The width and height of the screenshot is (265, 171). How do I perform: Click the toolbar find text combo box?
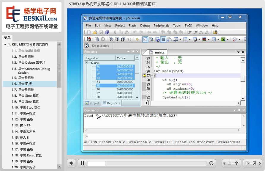[232, 32]
